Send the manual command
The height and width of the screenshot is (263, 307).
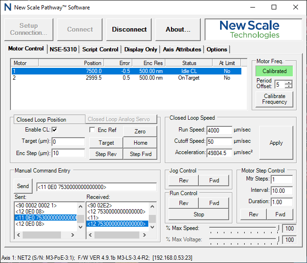click(23, 186)
